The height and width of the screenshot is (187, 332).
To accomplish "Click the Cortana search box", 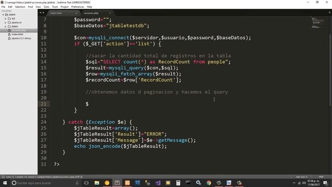I will (x=46, y=183).
